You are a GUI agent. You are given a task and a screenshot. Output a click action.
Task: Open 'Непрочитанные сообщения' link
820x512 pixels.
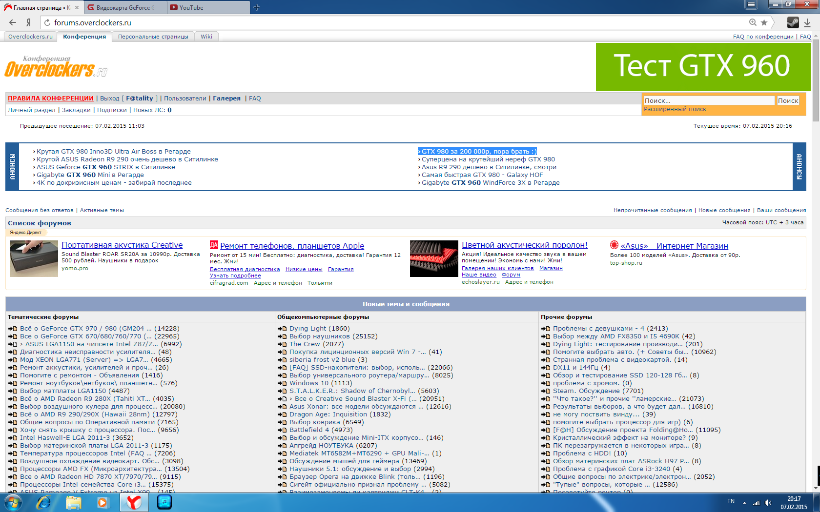pos(653,210)
